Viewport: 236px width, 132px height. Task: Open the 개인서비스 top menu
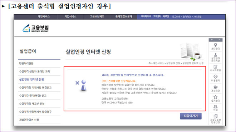[x=44, y=16]
